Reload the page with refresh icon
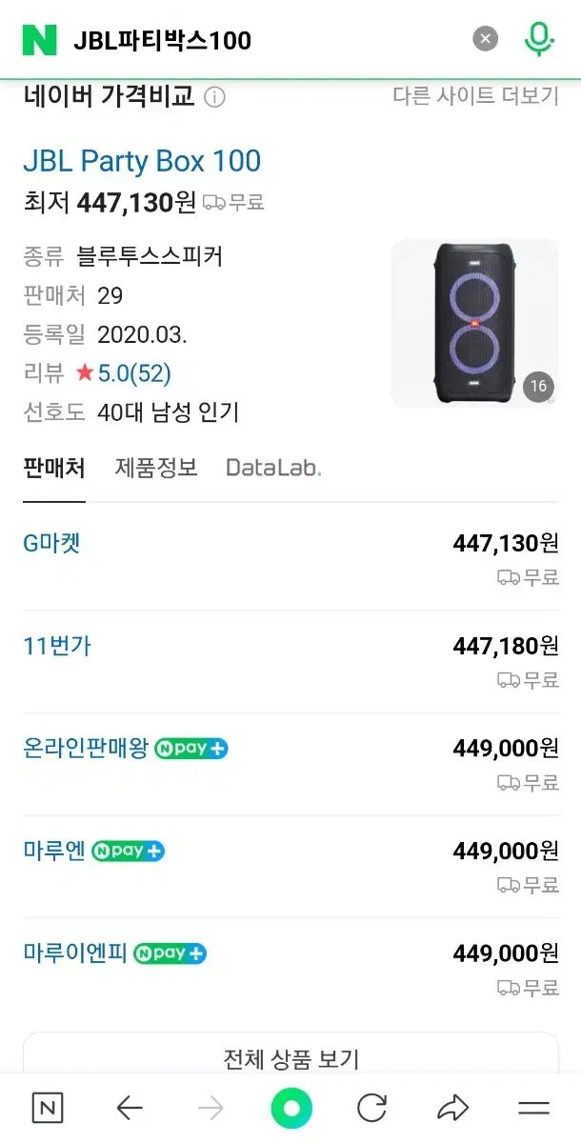Viewport: 581px width, 1143px height. pos(371,1108)
